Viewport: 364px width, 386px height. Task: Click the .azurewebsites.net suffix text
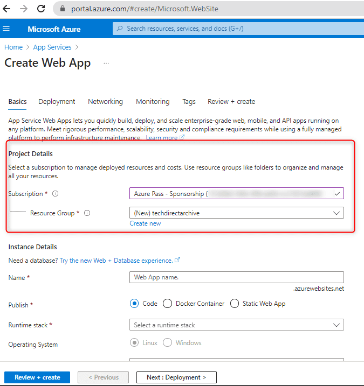click(318, 289)
